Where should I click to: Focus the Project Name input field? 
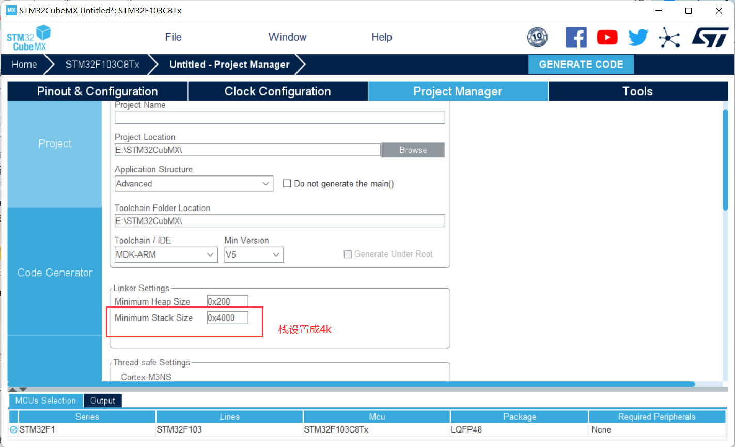279,118
